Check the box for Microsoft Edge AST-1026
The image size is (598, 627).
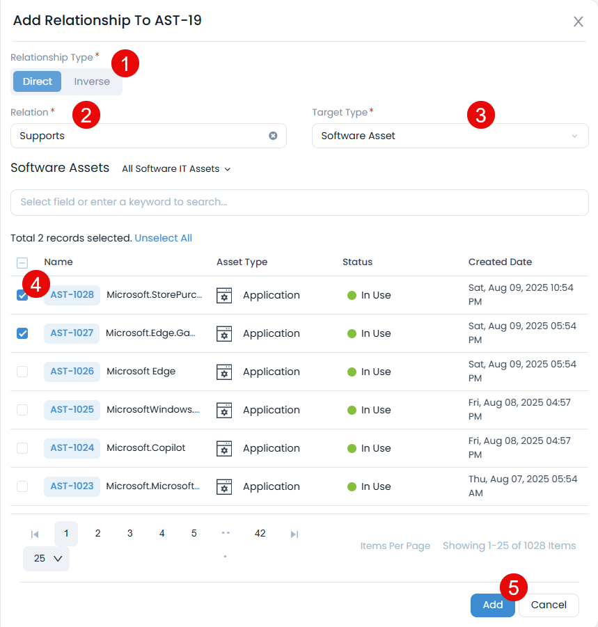(x=22, y=372)
